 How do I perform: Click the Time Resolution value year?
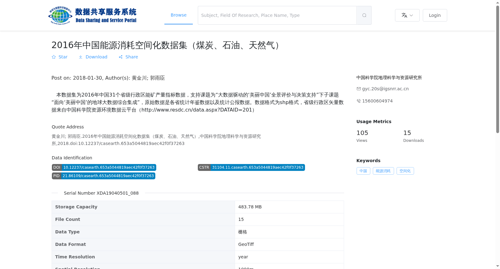[x=243, y=257]
